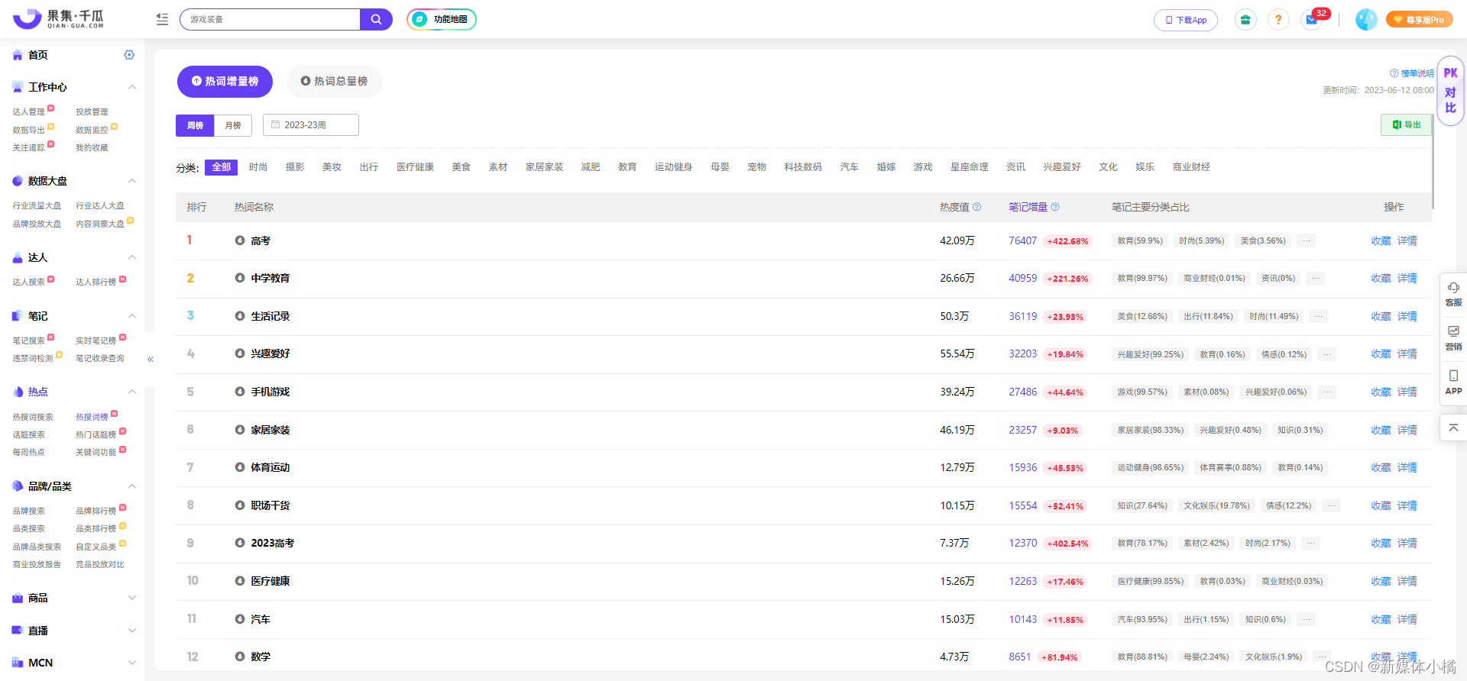The image size is (1467, 681).
Task: Go to 首页 in sidebar
Action: coord(37,55)
